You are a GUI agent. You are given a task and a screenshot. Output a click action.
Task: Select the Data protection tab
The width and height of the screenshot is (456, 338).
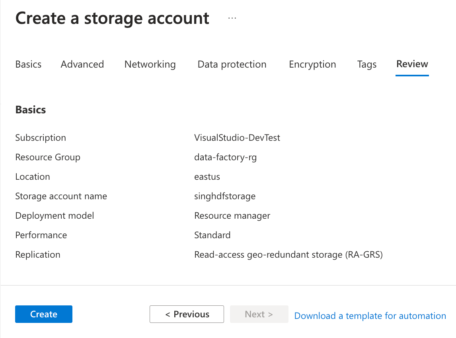point(232,64)
